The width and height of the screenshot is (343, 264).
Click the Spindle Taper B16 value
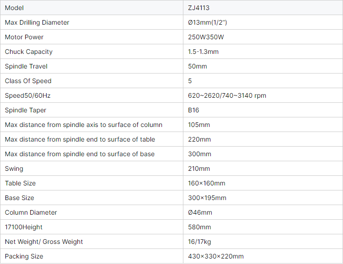click(193, 110)
